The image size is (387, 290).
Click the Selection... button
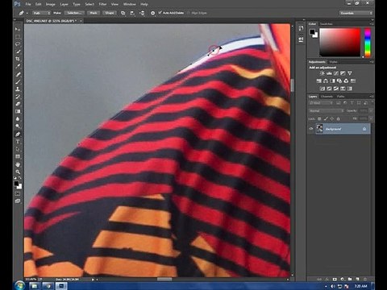[74, 13]
